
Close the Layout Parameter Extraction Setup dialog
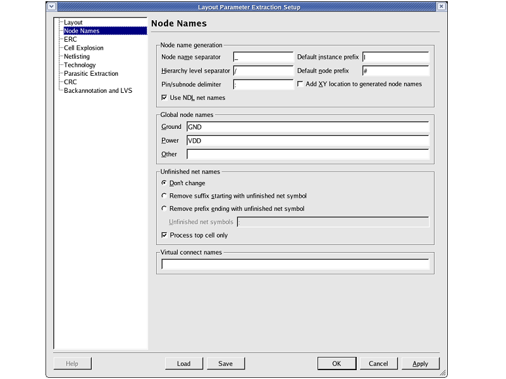[x=441, y=7]
